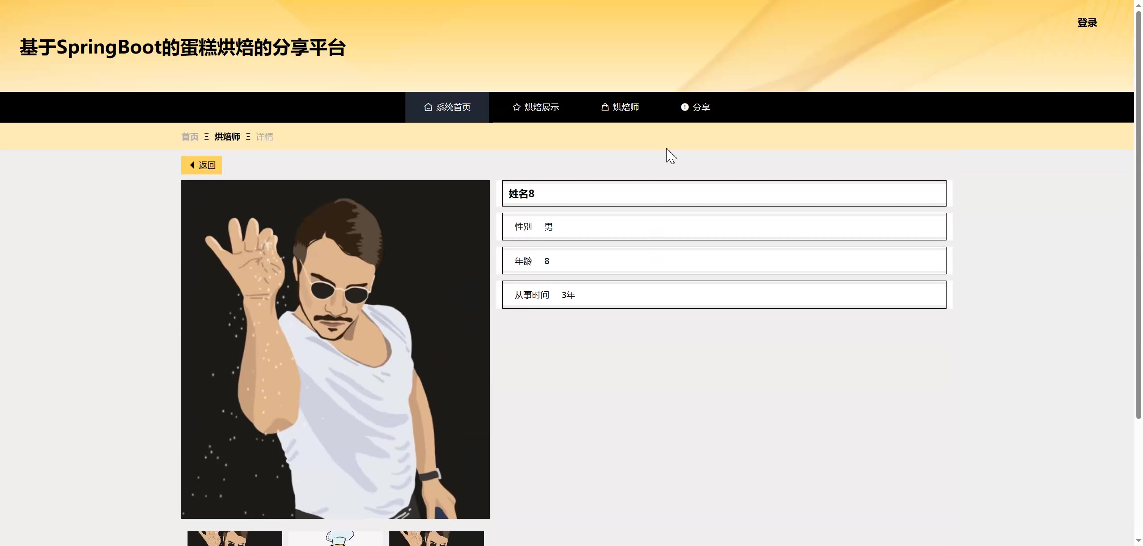Screen dimensions: 1143x546
Task: Click the 登录 link at top right
Action: click(x=1087, y=23)
